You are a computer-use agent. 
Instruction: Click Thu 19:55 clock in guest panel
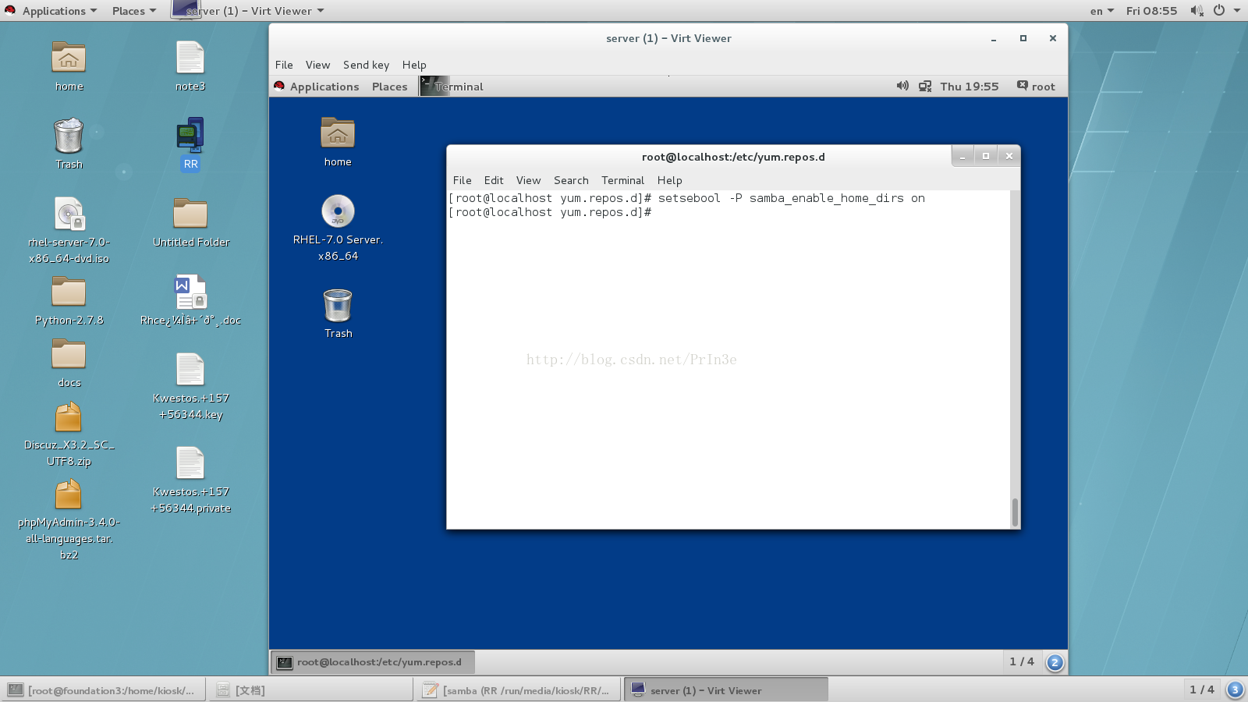(x=970, y=87)
